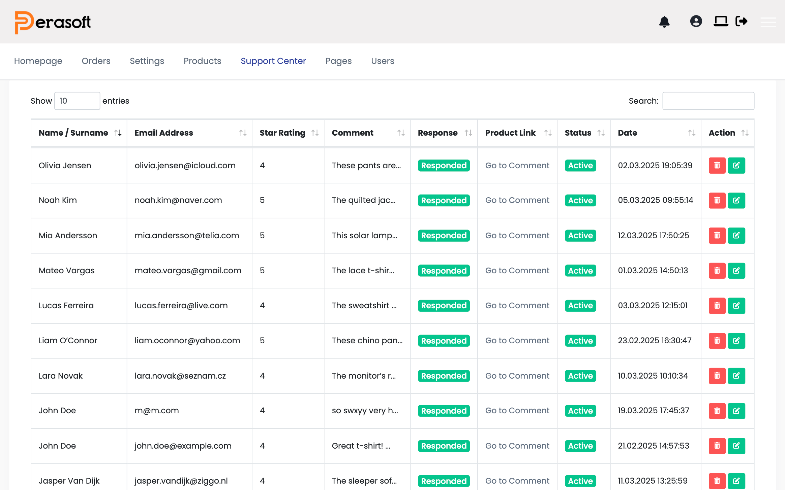
Task: Open Go to Comment for Lucas Ferreira
Action: pyautogui.click(x=517, y=306)
